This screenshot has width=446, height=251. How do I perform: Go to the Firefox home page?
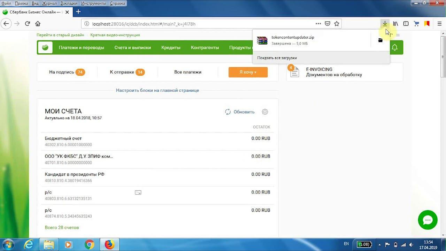38,24
